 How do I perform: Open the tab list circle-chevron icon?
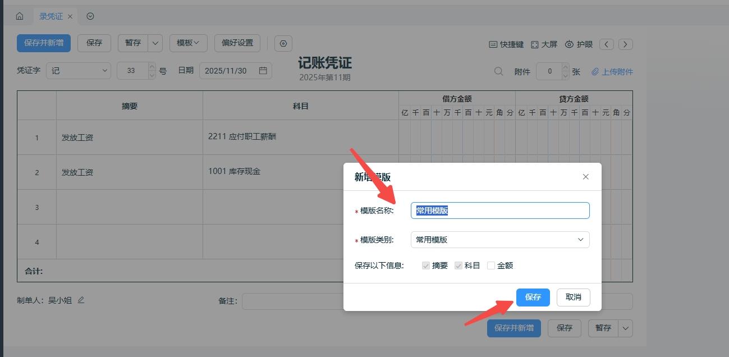pos(90,16)
